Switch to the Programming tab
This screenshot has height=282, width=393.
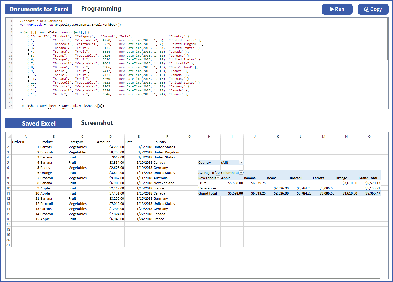101,9
